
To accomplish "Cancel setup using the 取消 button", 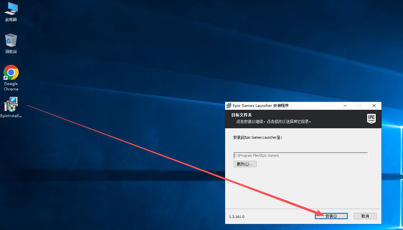I will [365, 216].
